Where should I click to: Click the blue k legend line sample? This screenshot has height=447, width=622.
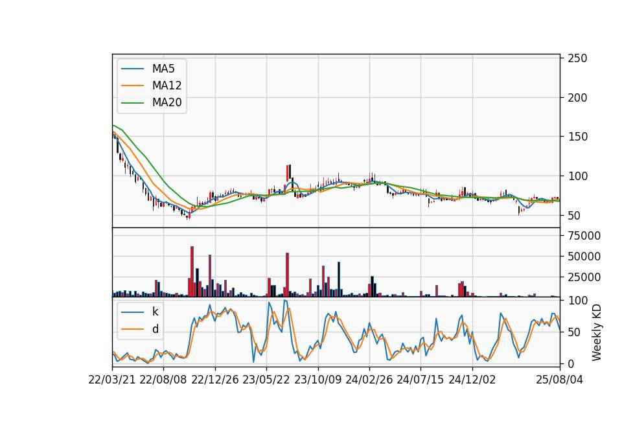coord(132,312)
